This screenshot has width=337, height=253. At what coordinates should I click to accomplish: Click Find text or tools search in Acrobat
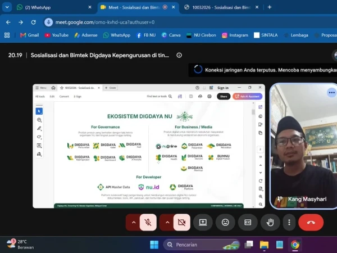tap(160, 96)
